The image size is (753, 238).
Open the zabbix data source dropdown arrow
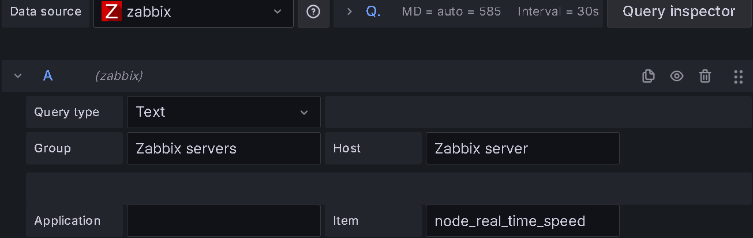click(x=278, y=11)
